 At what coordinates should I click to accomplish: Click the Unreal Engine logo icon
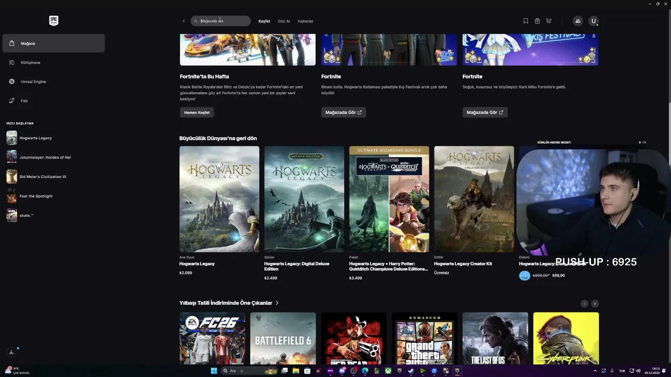12,82
